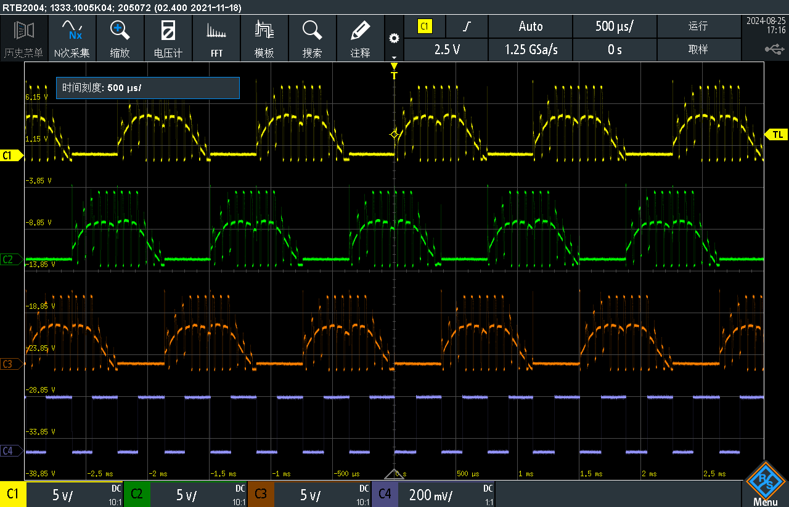Open the greyed history menu icon
This screenshot has width=789, height=507.
(24, 38)
